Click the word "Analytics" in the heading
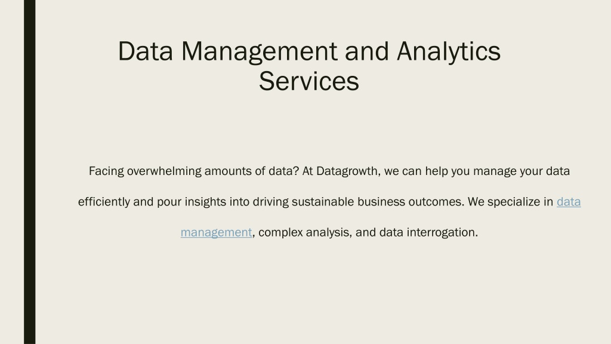The width and height of the screenshot is (611, 344). (x=449, y=51)
